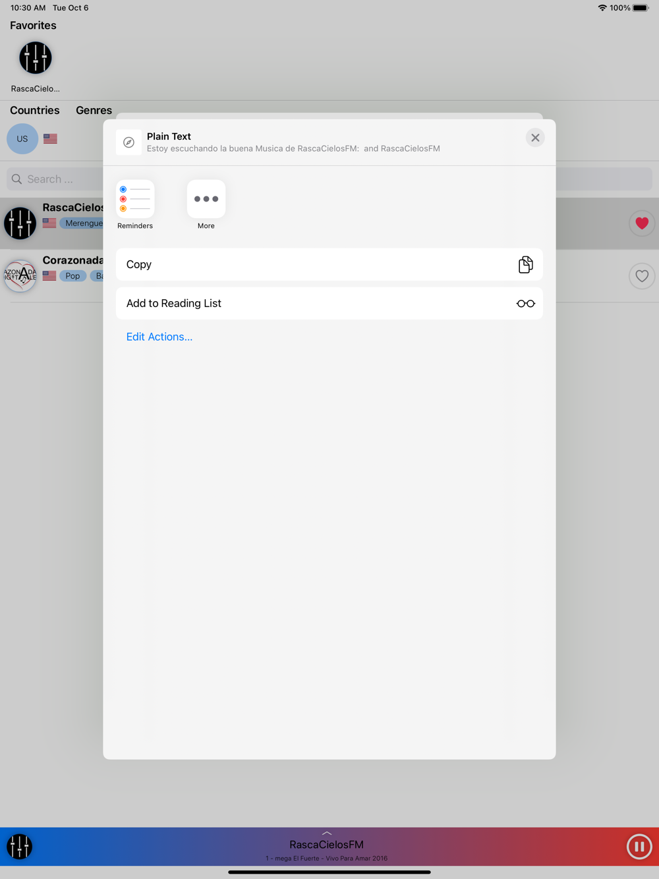Tap the Plain Text title

click(169, 136)
